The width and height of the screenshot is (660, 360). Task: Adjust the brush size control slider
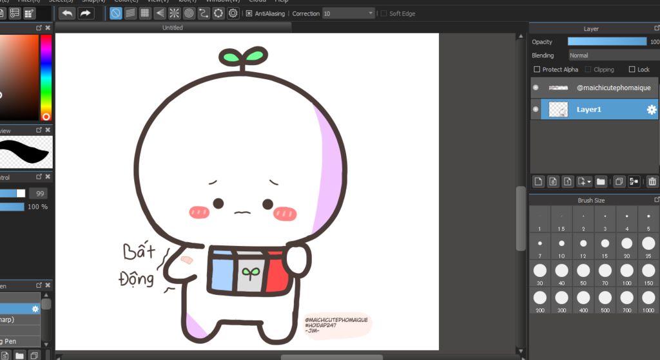tap(13, 193)
